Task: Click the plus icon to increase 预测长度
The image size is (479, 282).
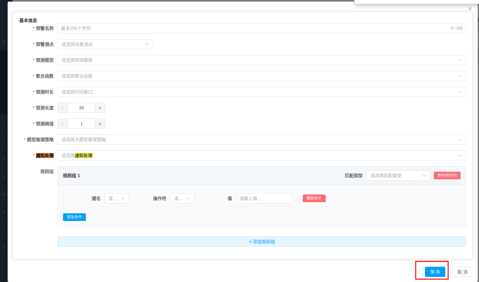Action: point(100,107)
